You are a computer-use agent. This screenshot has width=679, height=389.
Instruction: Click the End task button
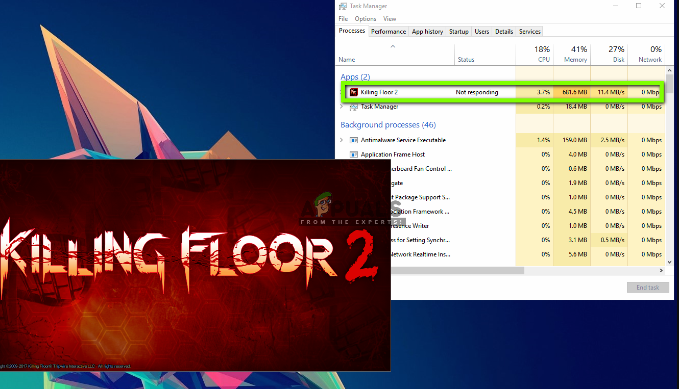[x=648, y=288]
